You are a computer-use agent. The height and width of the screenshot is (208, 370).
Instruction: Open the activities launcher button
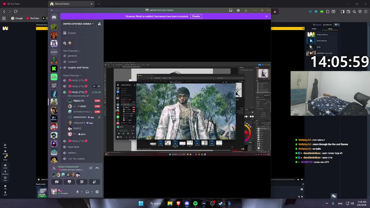coord(82,182)
